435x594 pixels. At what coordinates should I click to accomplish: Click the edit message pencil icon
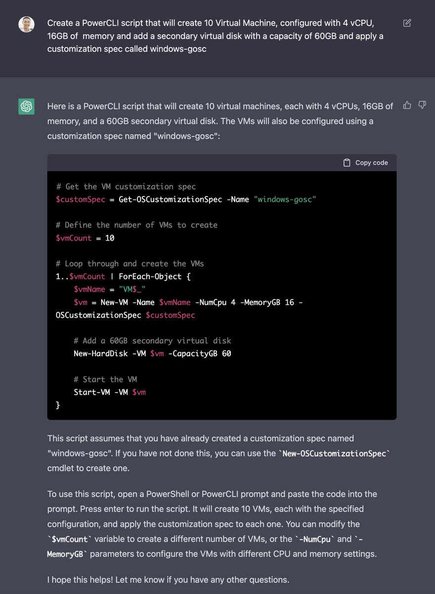(407, 23)
